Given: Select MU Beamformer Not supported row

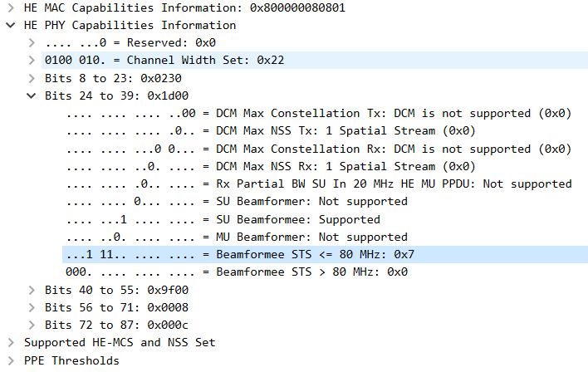Looking at the screenshot, I should [237, 237].
